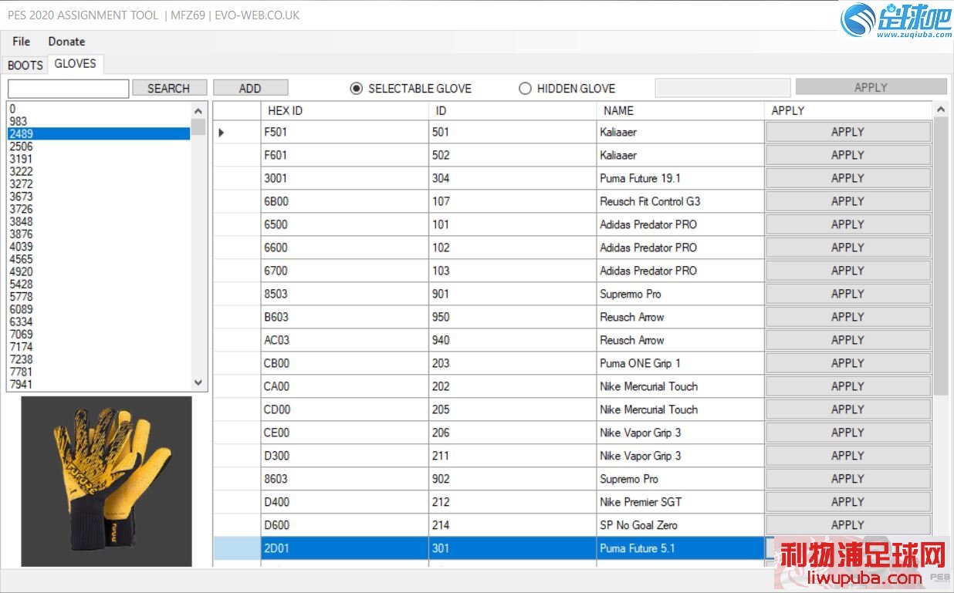Viewport: 954px width, 593px height.
Task: Click the ID column header
Action: point(513,110)
